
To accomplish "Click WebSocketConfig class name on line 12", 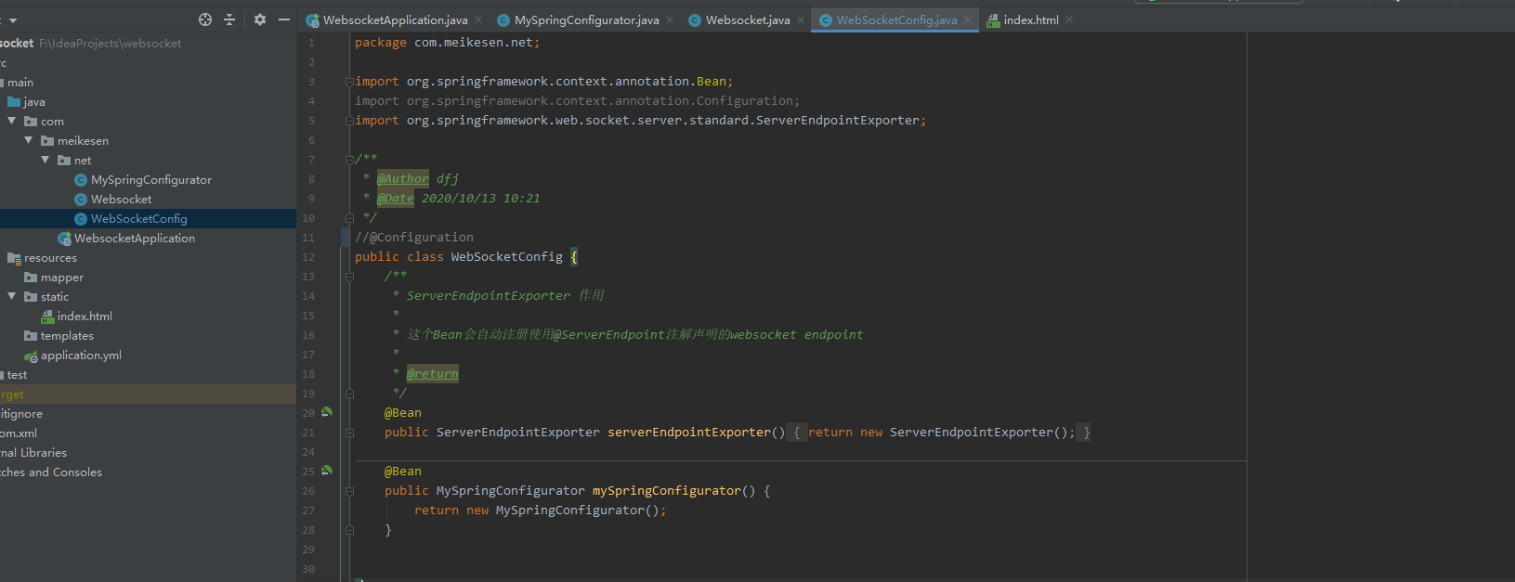I will [507, 257].
